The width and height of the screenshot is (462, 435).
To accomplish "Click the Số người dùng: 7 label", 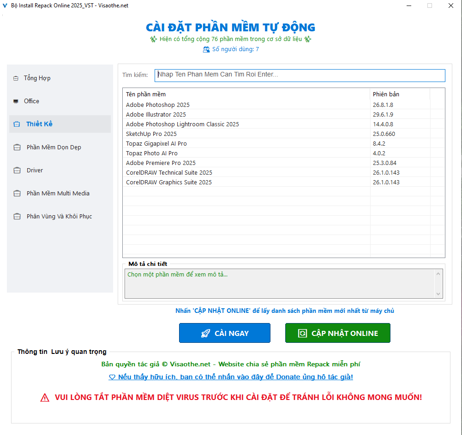I will [235, 49].
